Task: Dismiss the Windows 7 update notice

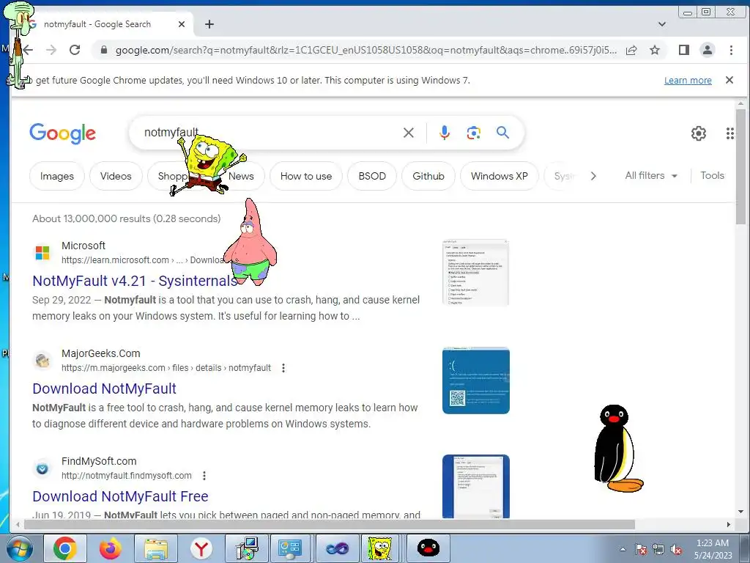Action: coord(729,80)
